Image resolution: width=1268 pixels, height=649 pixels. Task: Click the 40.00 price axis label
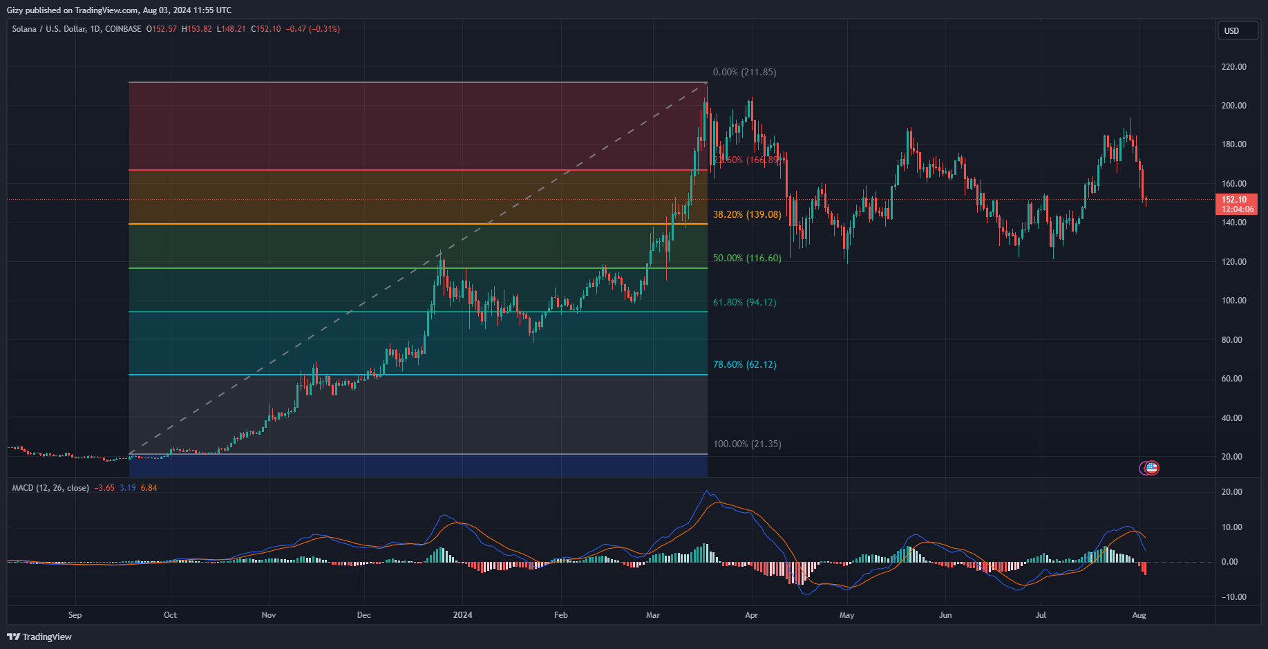click(x=1232, y=418)
